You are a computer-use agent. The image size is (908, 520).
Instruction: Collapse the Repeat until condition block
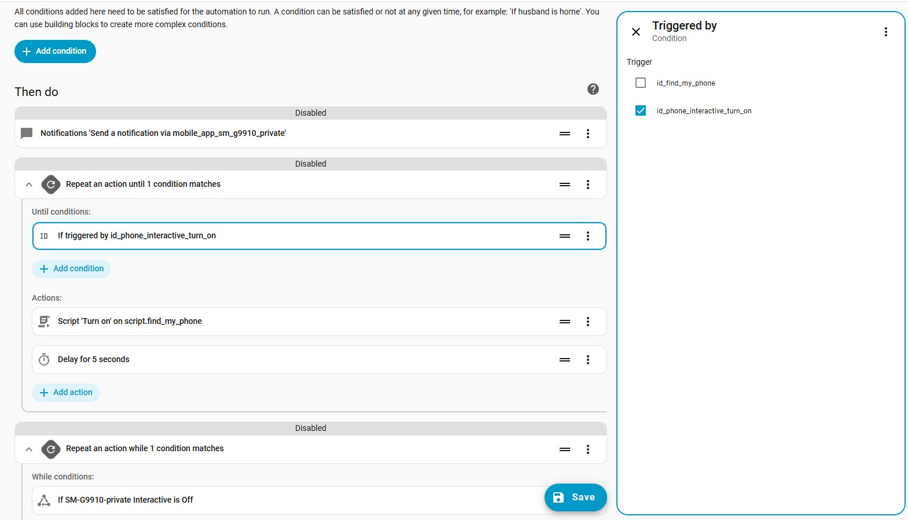29,185
